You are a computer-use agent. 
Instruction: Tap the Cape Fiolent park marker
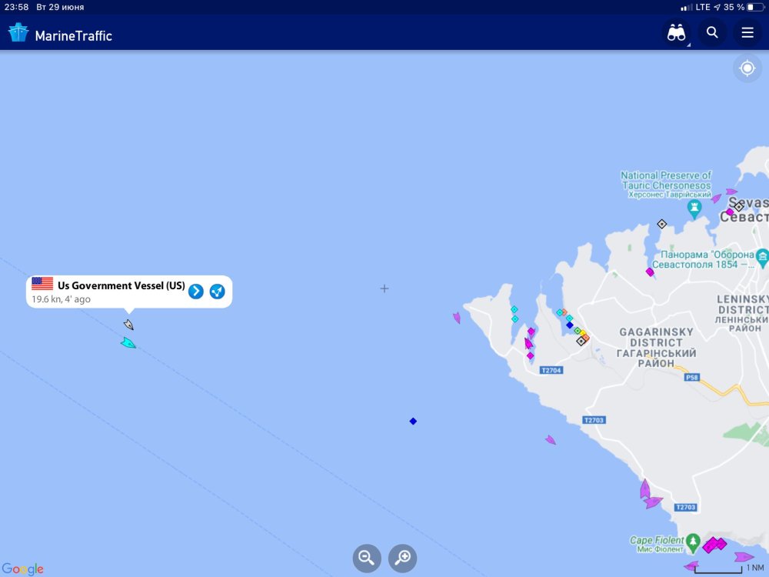[694, 542]
